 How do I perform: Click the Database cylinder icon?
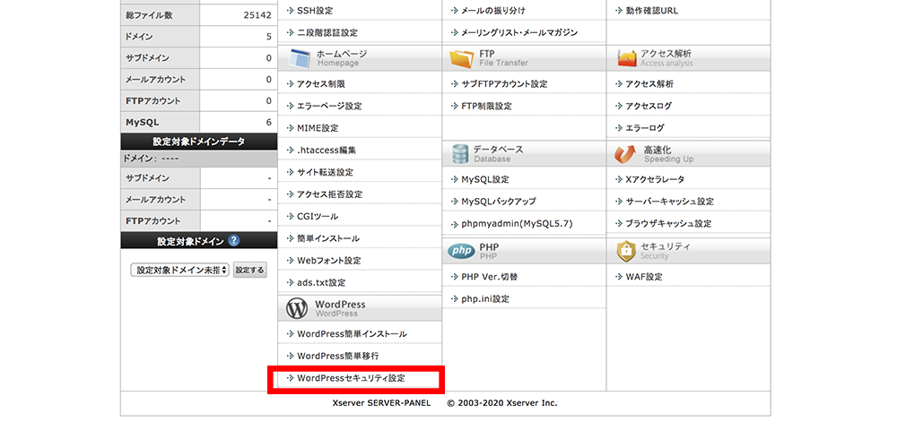pos(460,153)
